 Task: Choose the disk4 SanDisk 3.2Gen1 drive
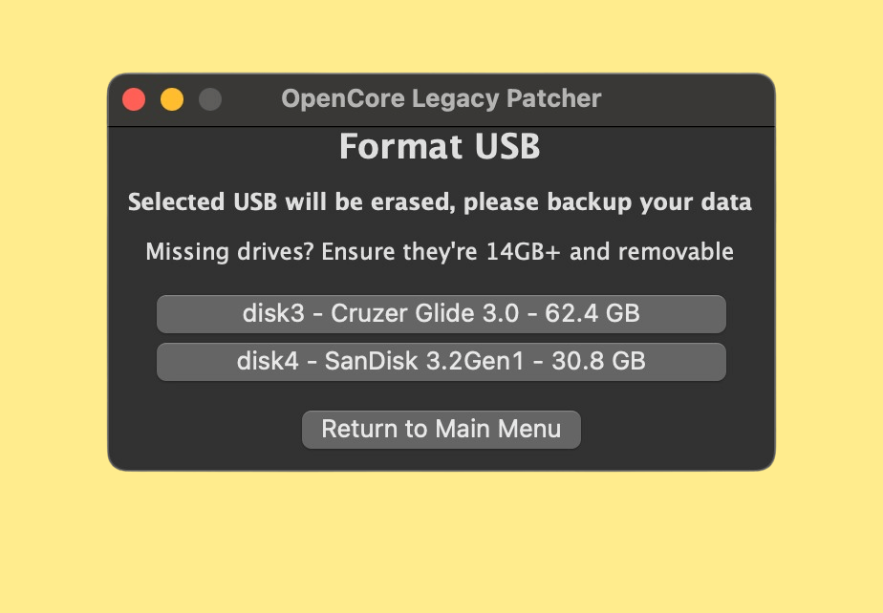click(441, 362)
